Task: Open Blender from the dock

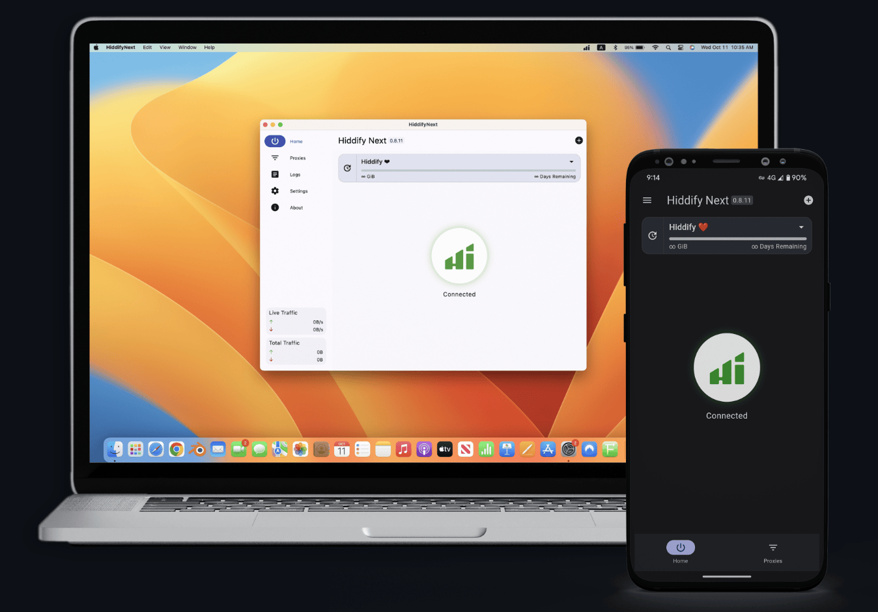Action: click(197, 449)
